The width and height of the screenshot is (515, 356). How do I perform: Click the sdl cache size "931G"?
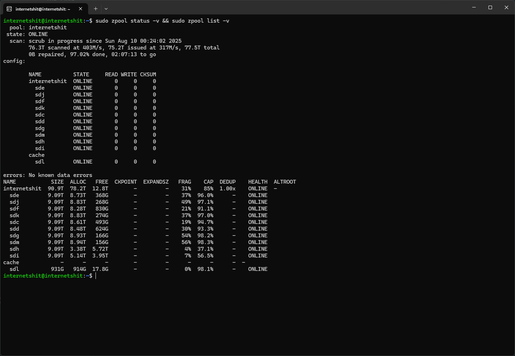pos(57,269)
